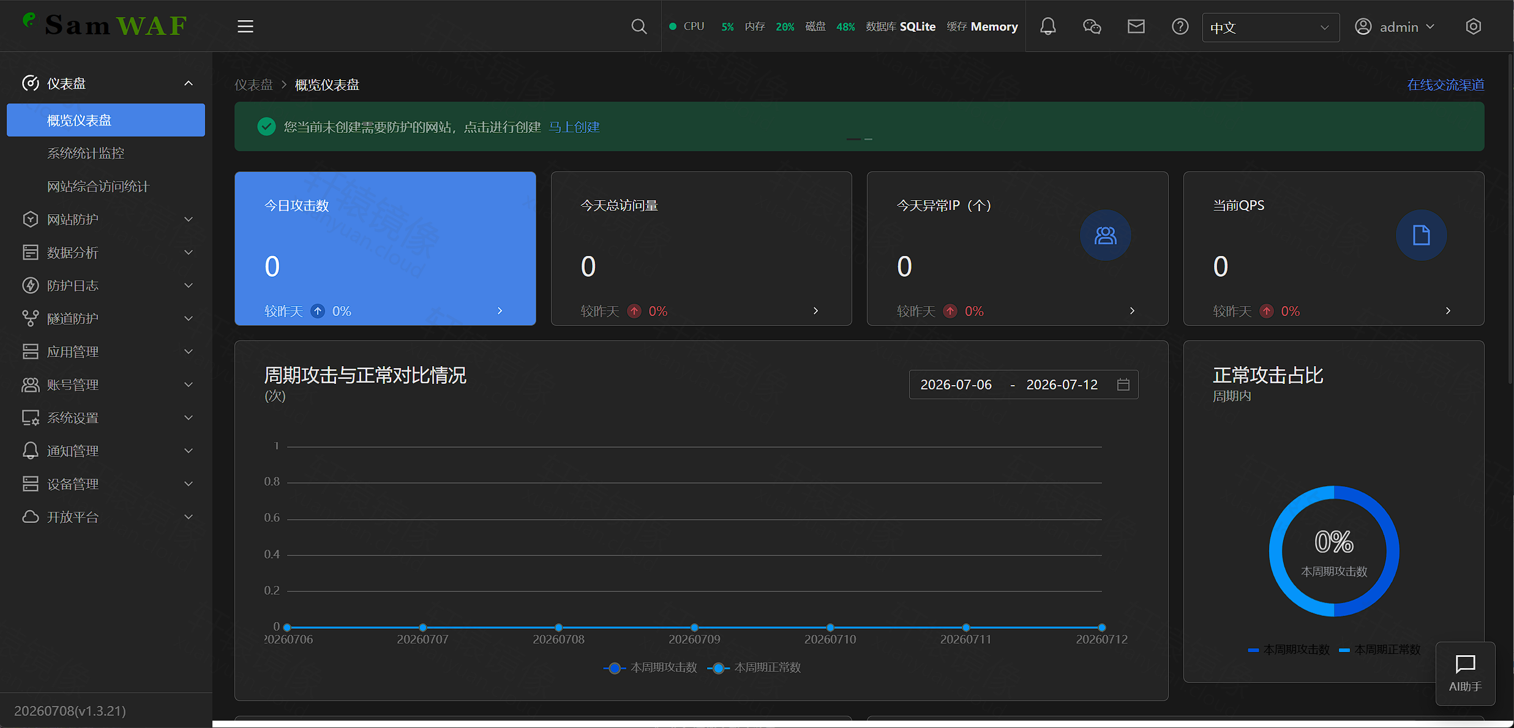Viewport: 1514px width, 728px height.
Task: Click the 20260709 data point on chart
Action: coord(694,628)
